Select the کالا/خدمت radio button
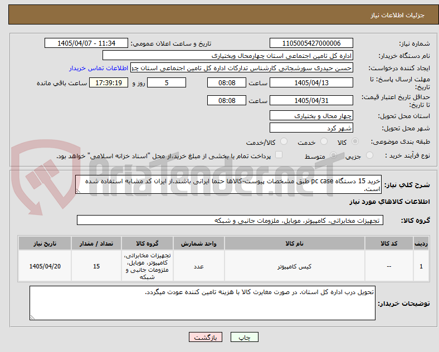Screen dimensions: 439x352 click(284, 141)
